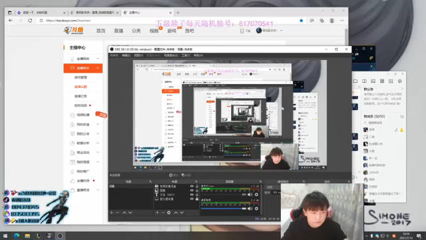Open 首页 link in Douyu navigation
Screen dimensions: 426x240
[101, 31]
